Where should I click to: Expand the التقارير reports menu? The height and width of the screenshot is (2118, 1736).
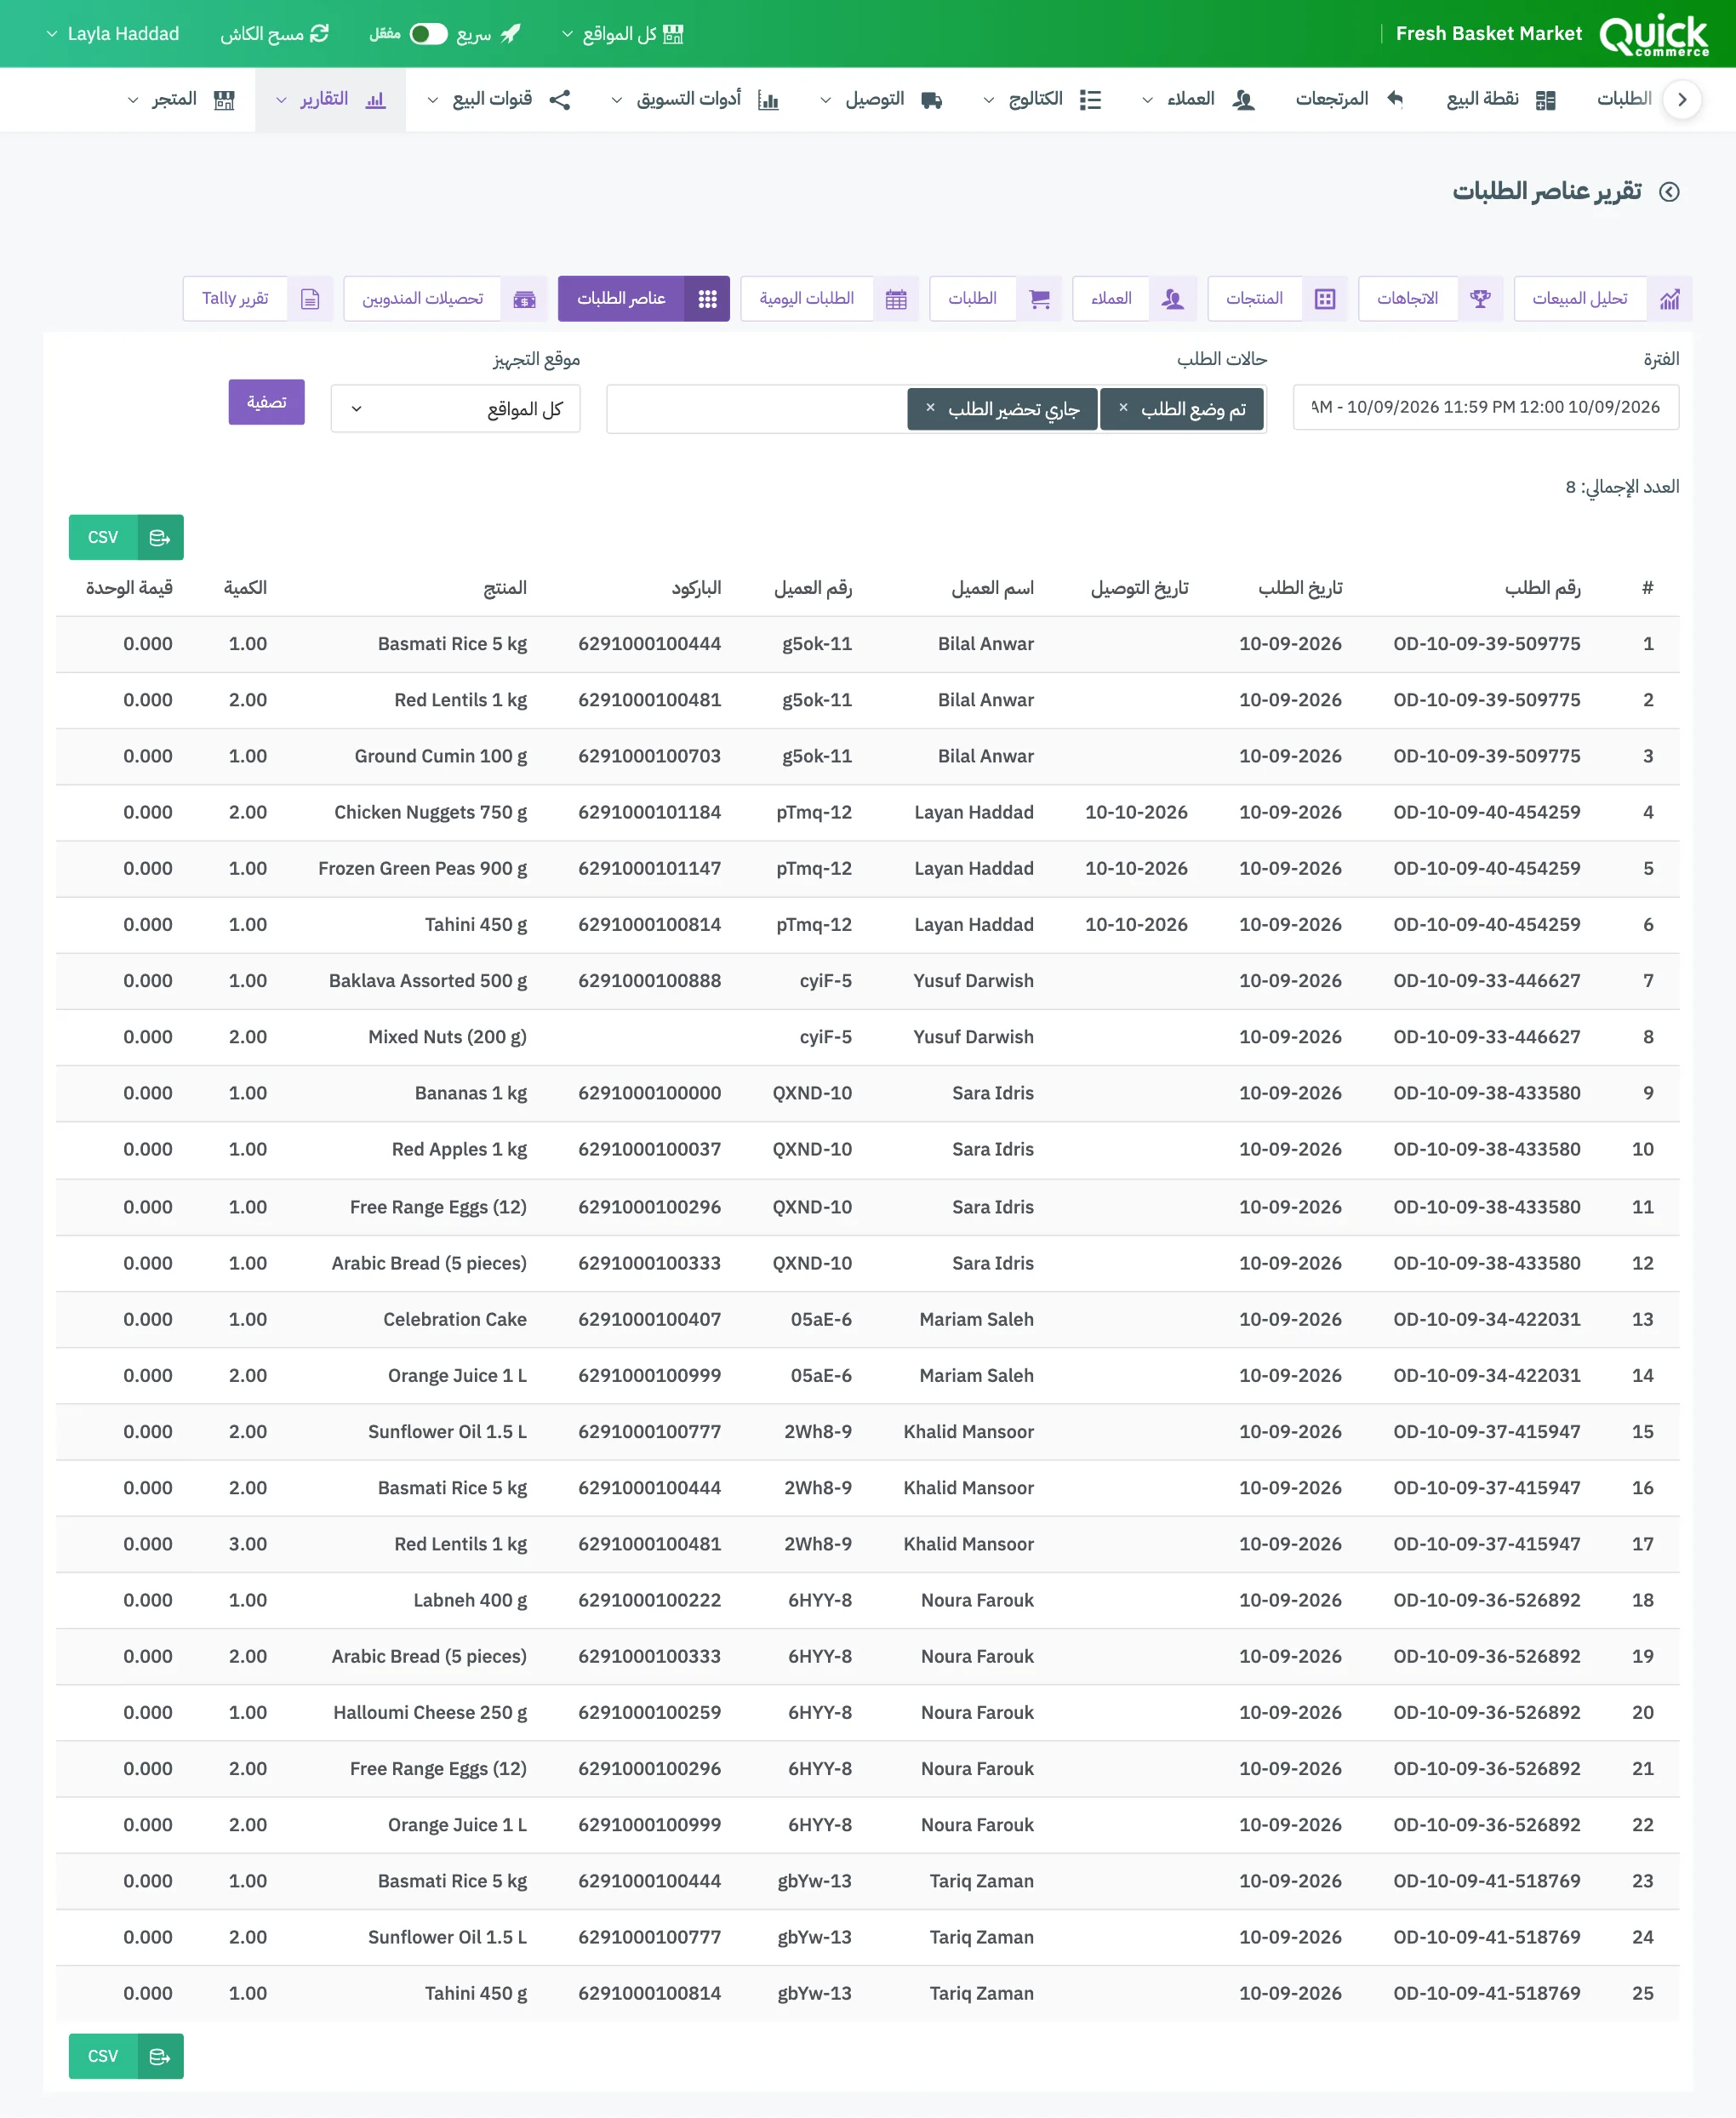330,99
